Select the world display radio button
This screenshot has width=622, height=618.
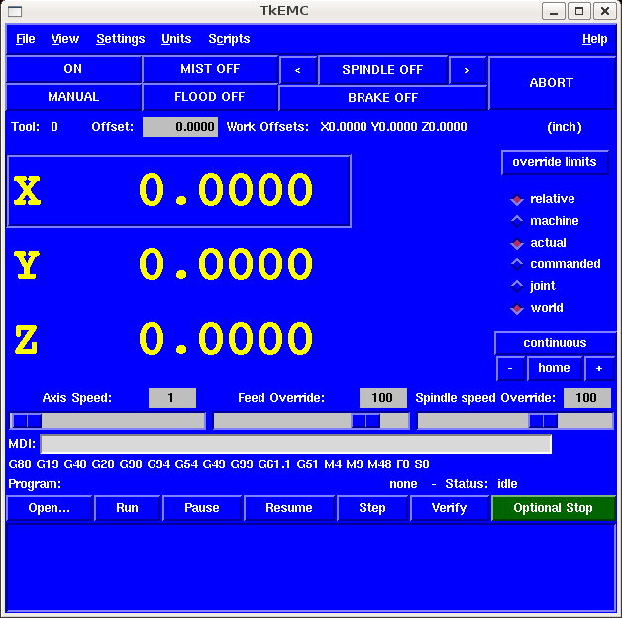[537, 308]
